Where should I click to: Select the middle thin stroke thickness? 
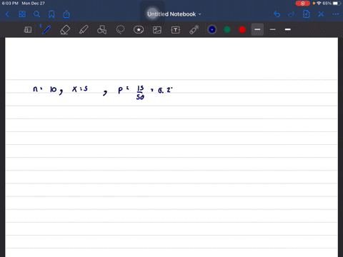[273, 29]
